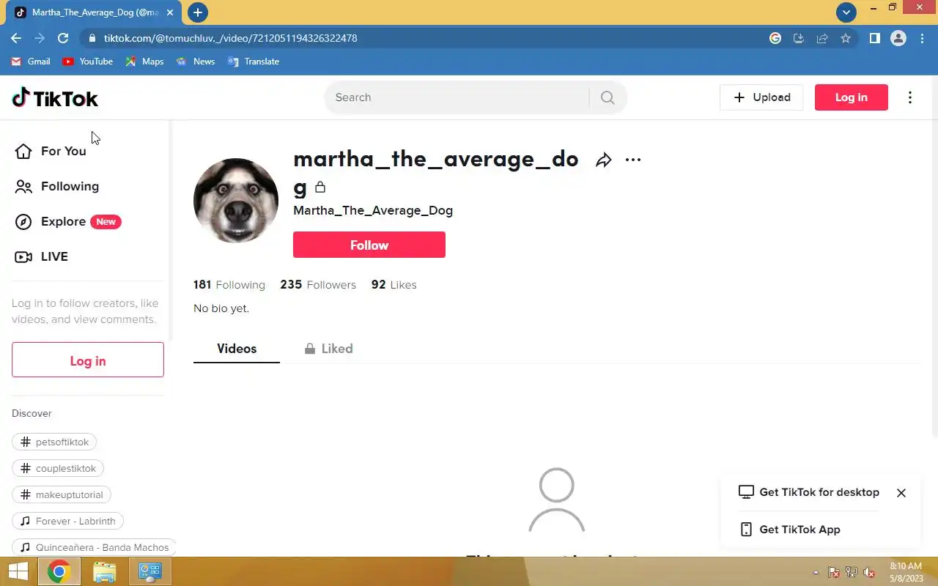Viewport: 938px width, 586px height.
Task: Open the LIVE section
Action: [x=42, y=256]
